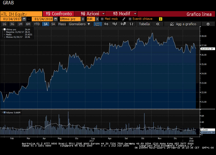Viewport: 216px width, 155px height.
Task: Select the 6M time range tab
Action: [28, 24]
